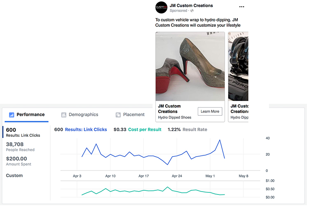Click the 40 value on clicks axis
This screenshot has width=309, height=206.
[268, 138]
